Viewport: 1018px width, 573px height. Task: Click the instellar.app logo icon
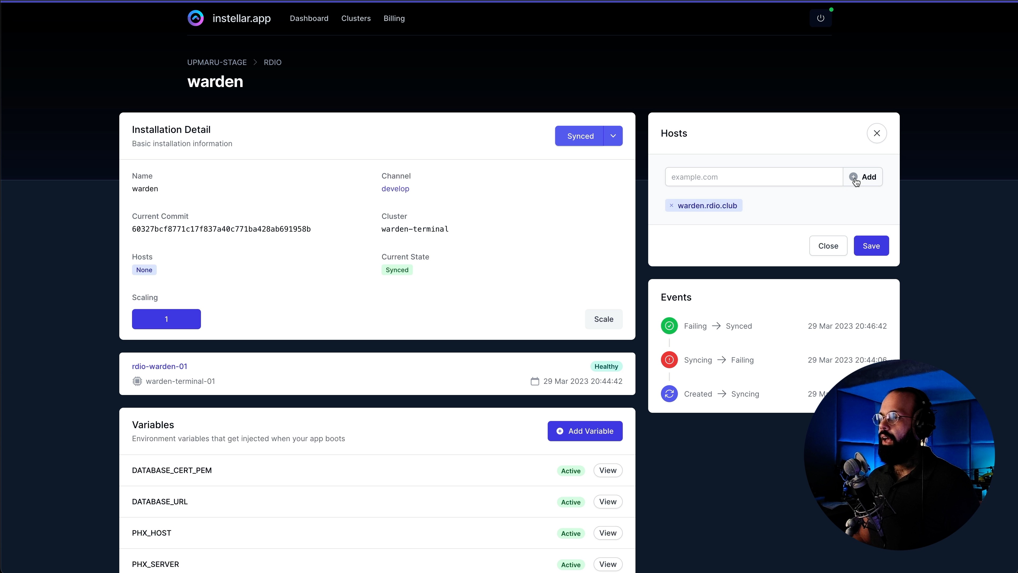[x=196, y=18]
